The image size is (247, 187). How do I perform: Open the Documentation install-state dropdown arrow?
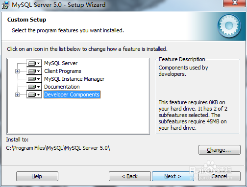[x=39, y=87]
